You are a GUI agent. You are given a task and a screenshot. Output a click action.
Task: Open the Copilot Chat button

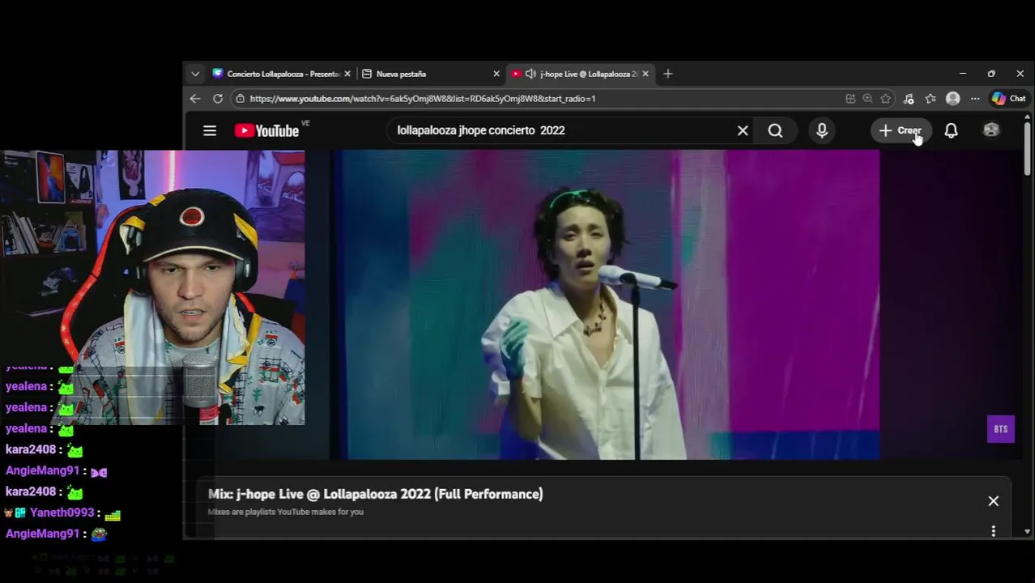(1009, 98)
